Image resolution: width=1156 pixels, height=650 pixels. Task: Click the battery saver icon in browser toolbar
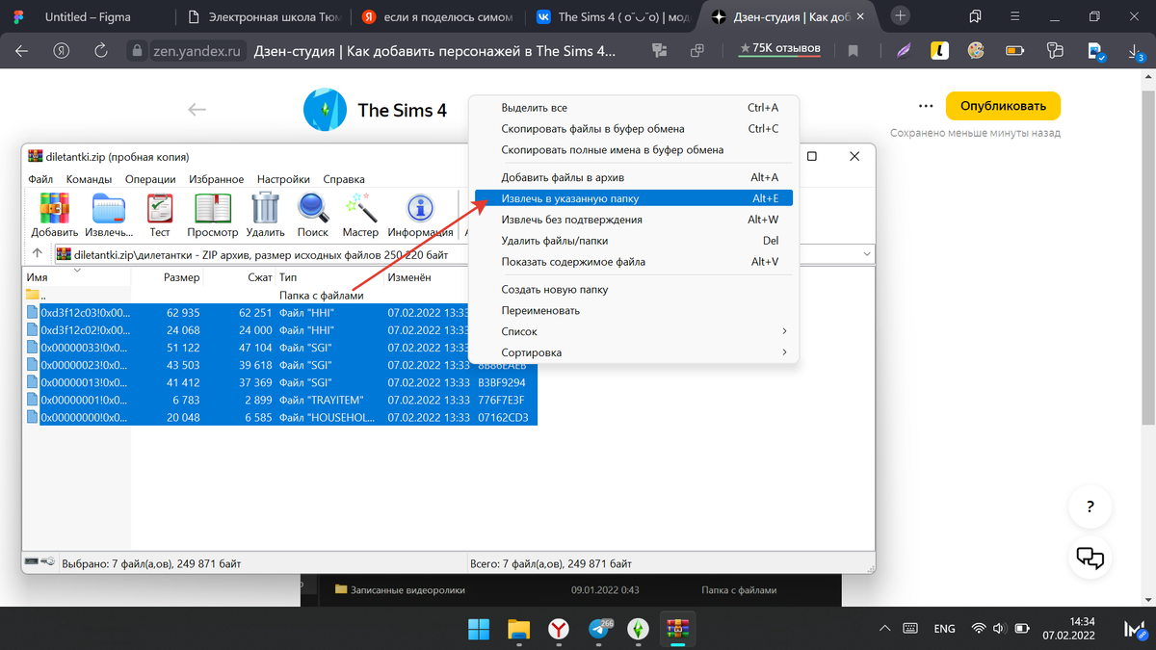pyautogui.click(x=1014, y=51)
